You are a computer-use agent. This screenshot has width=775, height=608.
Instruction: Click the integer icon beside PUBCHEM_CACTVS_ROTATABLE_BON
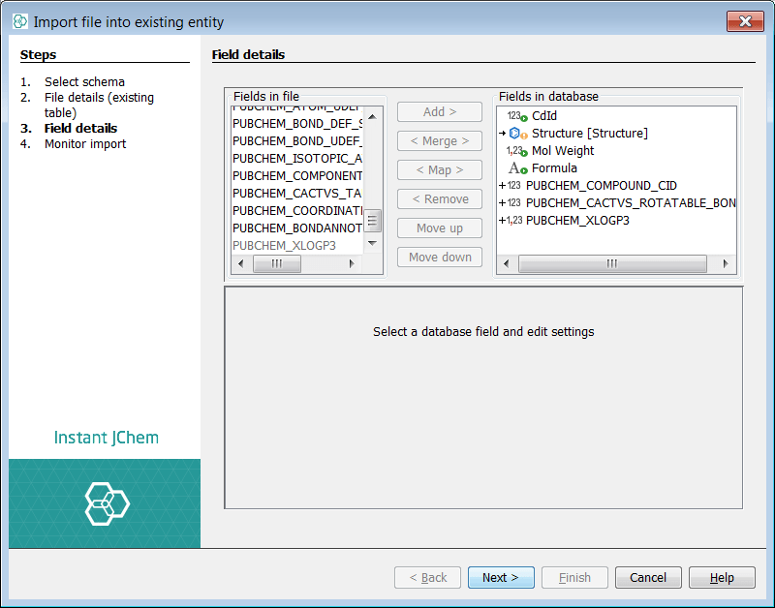[512, 202]
